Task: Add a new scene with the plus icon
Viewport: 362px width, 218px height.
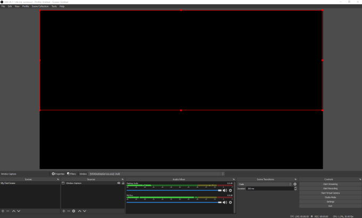Action: click(x=3, y=211)
